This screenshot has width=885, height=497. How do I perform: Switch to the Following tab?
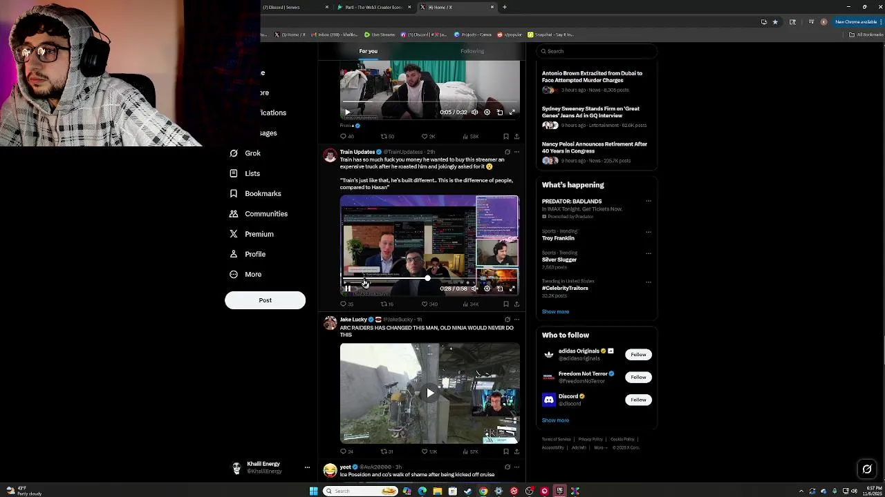pos(472,51)
